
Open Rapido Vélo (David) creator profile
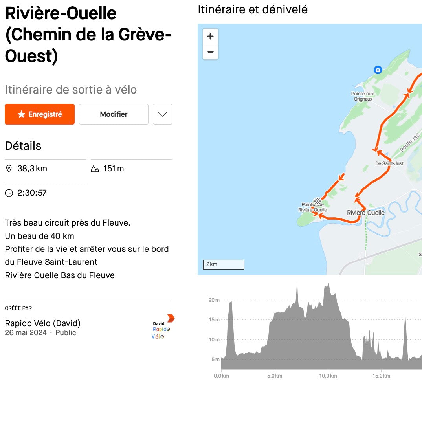click(x=43, y=323)
